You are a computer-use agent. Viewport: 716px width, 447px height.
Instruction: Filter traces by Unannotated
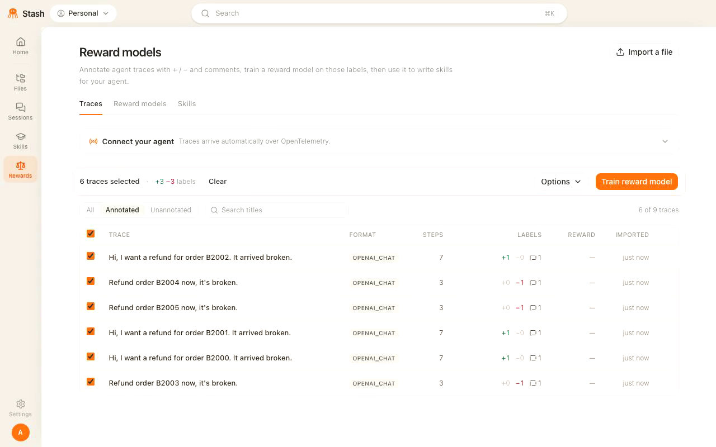point(171,210)
